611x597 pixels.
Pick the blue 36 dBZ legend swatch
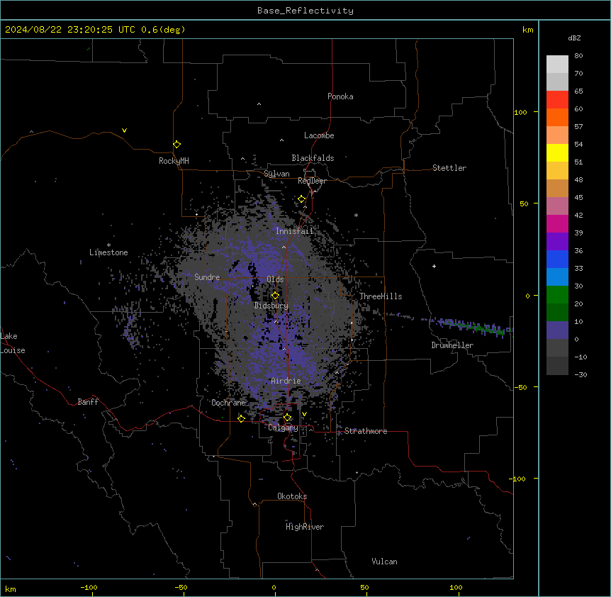coord(557,259)
